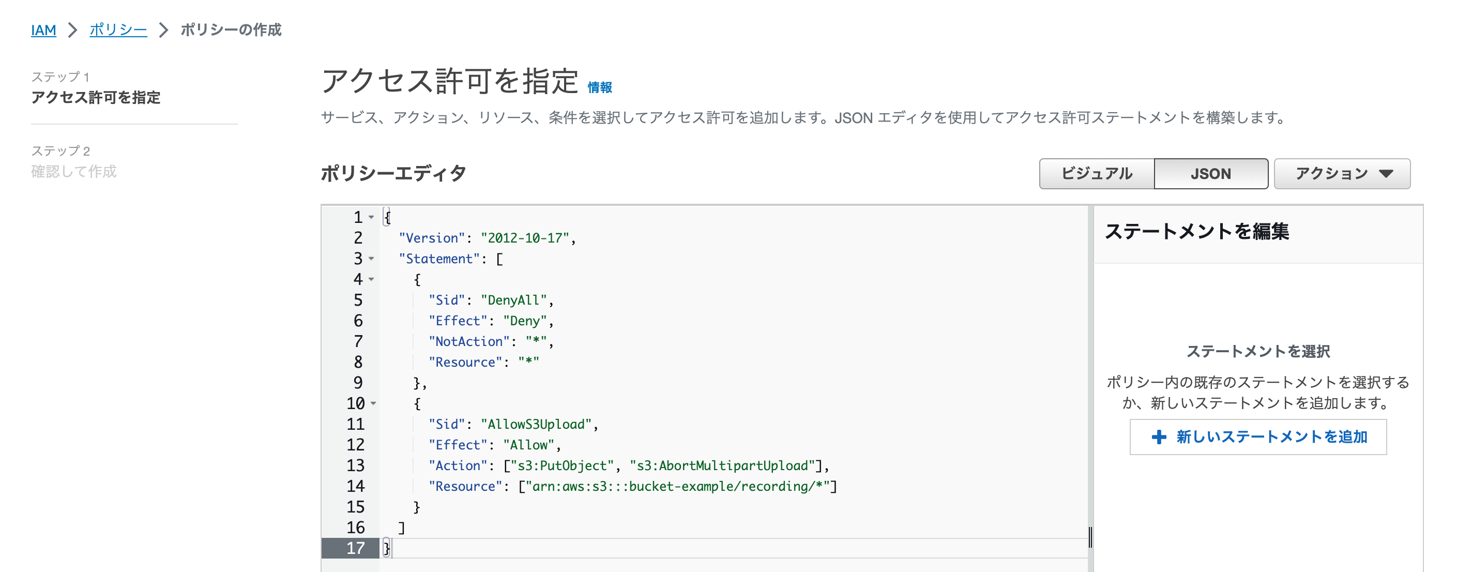Select step アクセス許可を指定 in sidebar
The width and height of the screenshot is (1457, 572).
coord(96,97)
